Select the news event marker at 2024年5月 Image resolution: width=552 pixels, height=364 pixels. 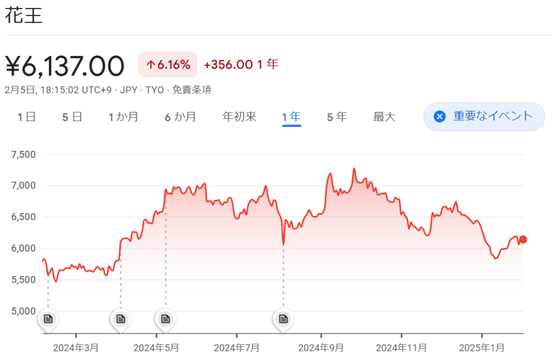[x=165, y=319]
